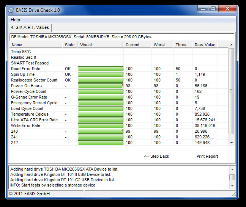Click raw value 56,186
This screenshot has height=207, width=246.
click(x=201, y=86)
